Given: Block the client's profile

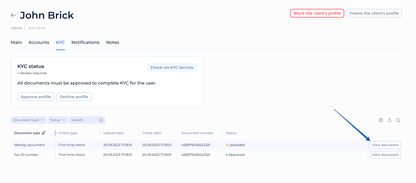Looking at the screenshot, I should [317, 13].
